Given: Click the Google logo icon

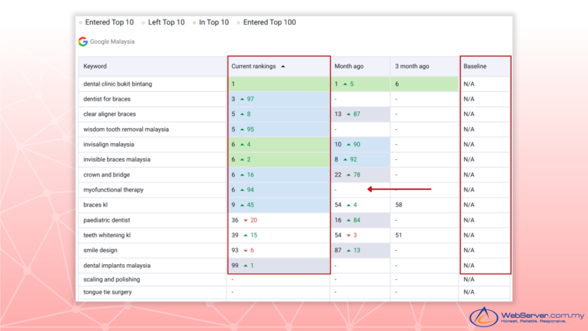Looking at the screenshot, I should (x=83, y=41).
